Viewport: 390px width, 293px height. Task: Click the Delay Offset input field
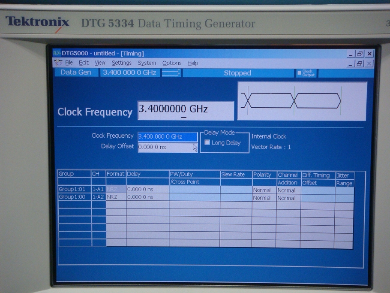168,147
